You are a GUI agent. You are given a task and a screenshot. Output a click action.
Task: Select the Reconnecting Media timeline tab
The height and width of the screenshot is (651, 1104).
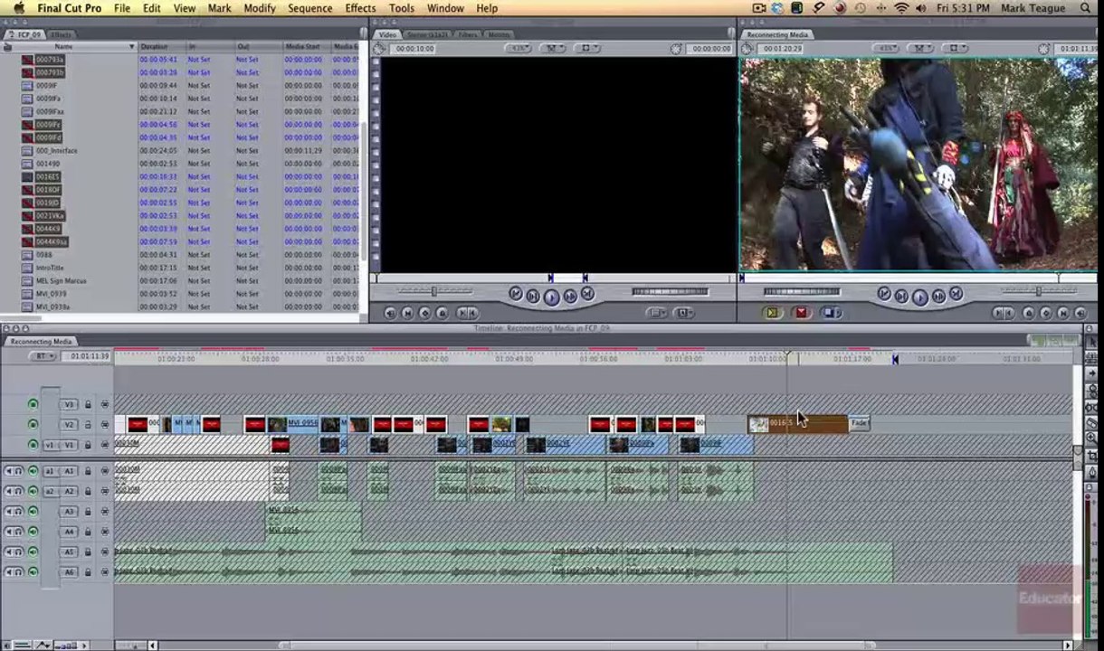39,342
